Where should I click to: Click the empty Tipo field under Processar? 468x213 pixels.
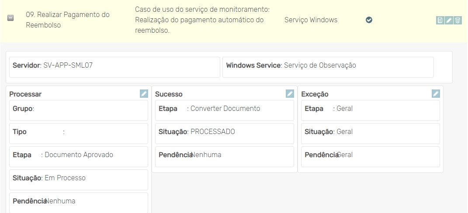[x=79, y=133]
